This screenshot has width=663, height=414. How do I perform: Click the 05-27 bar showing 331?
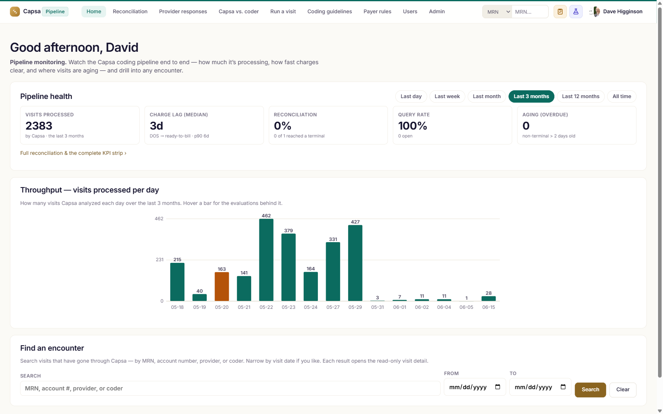[x=333, y=272]
